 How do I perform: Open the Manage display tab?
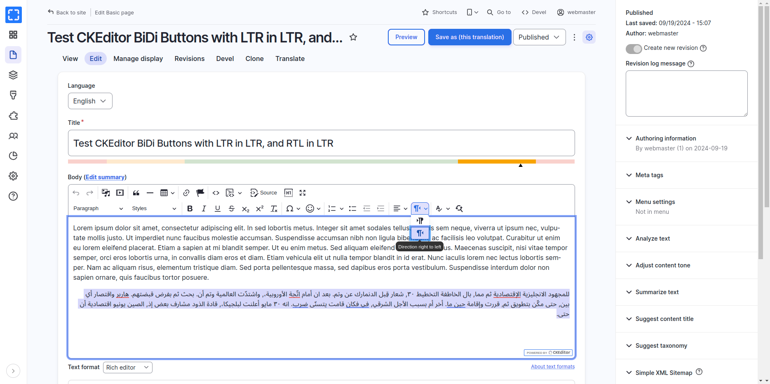click(x=138, y=59)
